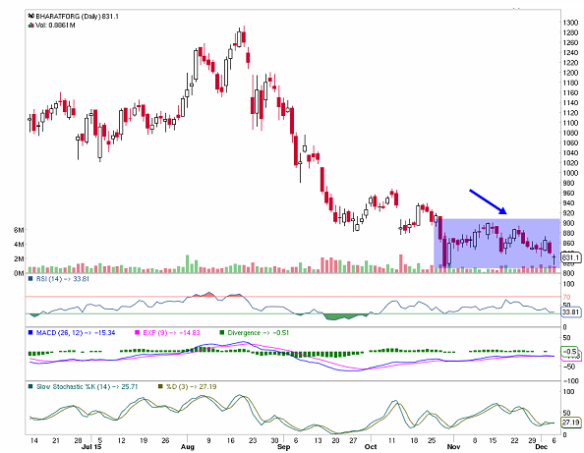584x453 pixels.
Task: Click the 23 date label on time axis
Action: [x=253, y=440]
